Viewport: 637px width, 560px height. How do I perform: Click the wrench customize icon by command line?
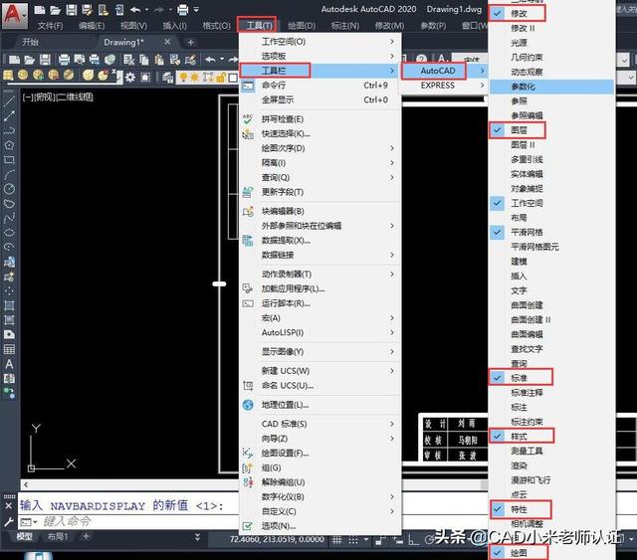pyautogui.click(x=9, y=522)
